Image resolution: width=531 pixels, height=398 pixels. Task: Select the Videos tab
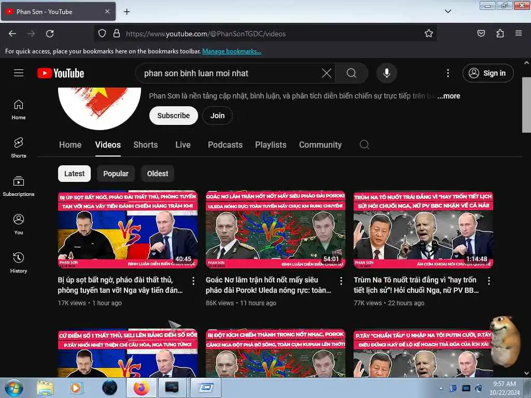click(x=108, y=145)
